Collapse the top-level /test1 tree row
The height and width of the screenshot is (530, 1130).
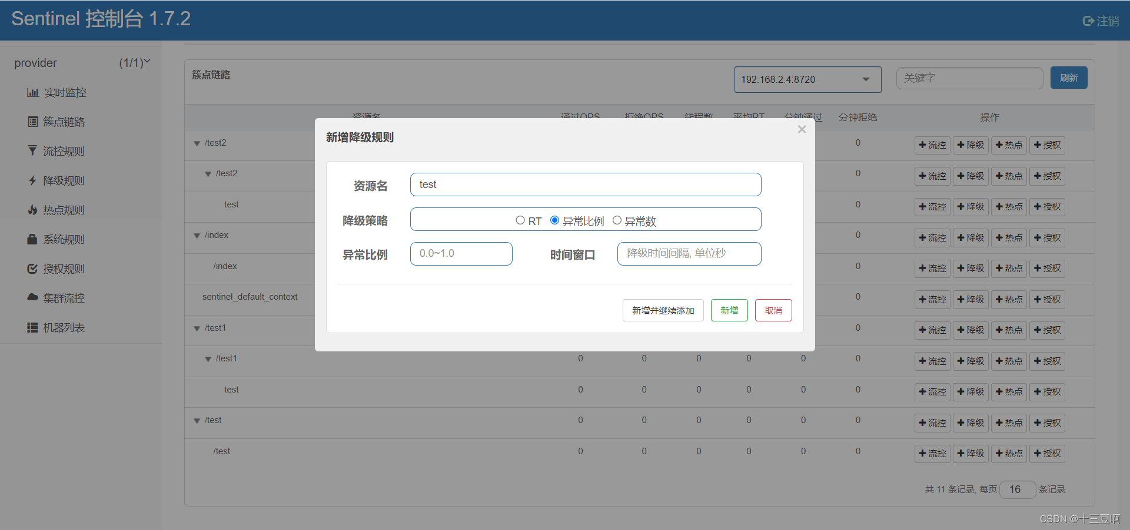coord(197,328)
